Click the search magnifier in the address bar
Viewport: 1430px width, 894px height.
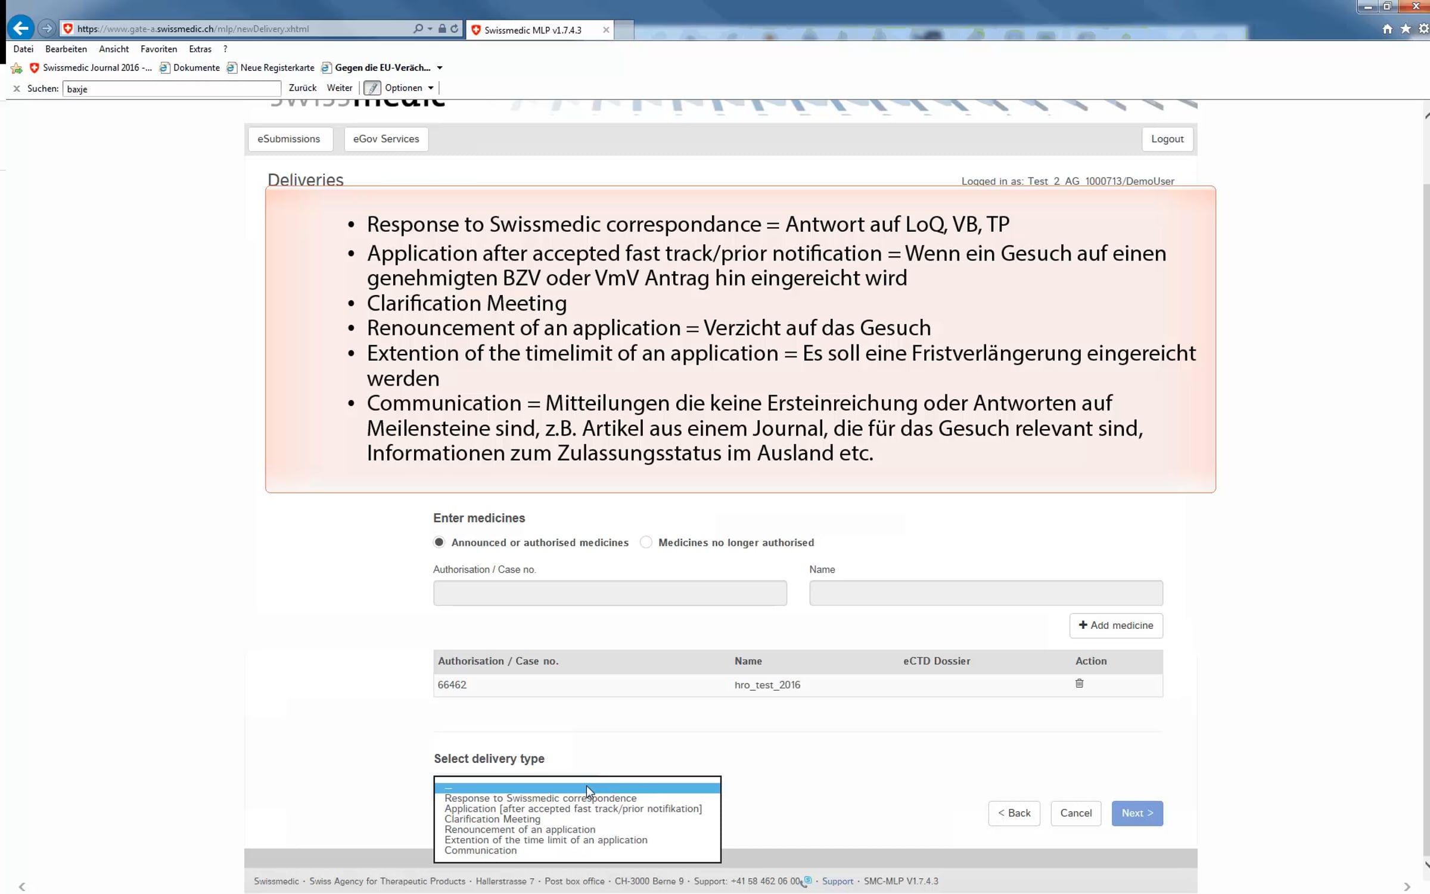[x=418, y=29]
